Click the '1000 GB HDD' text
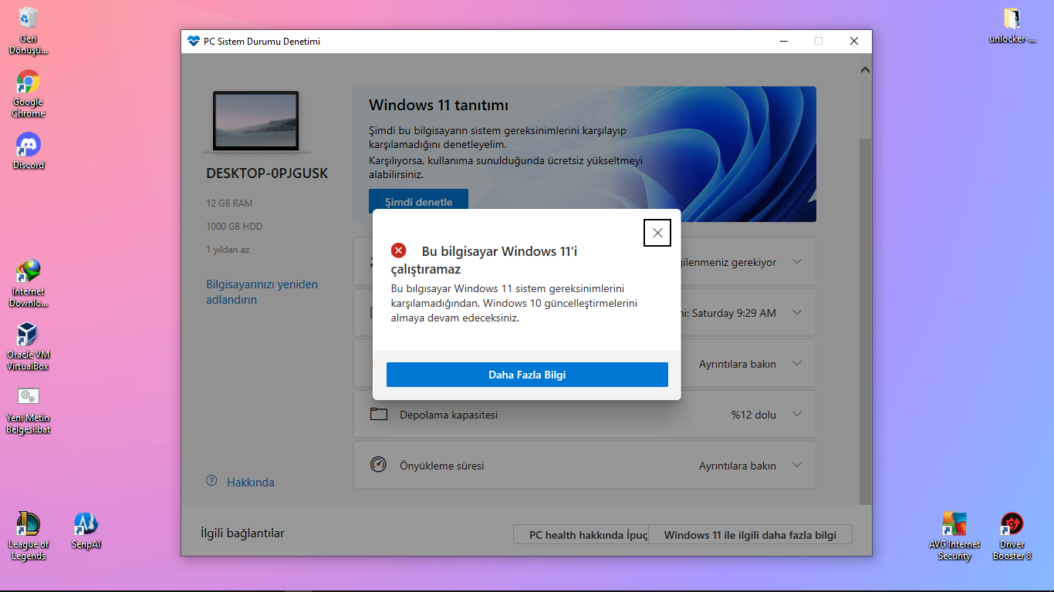This screenshot has width=1054, height=592. pyautogui.click(x=234, y=227)
